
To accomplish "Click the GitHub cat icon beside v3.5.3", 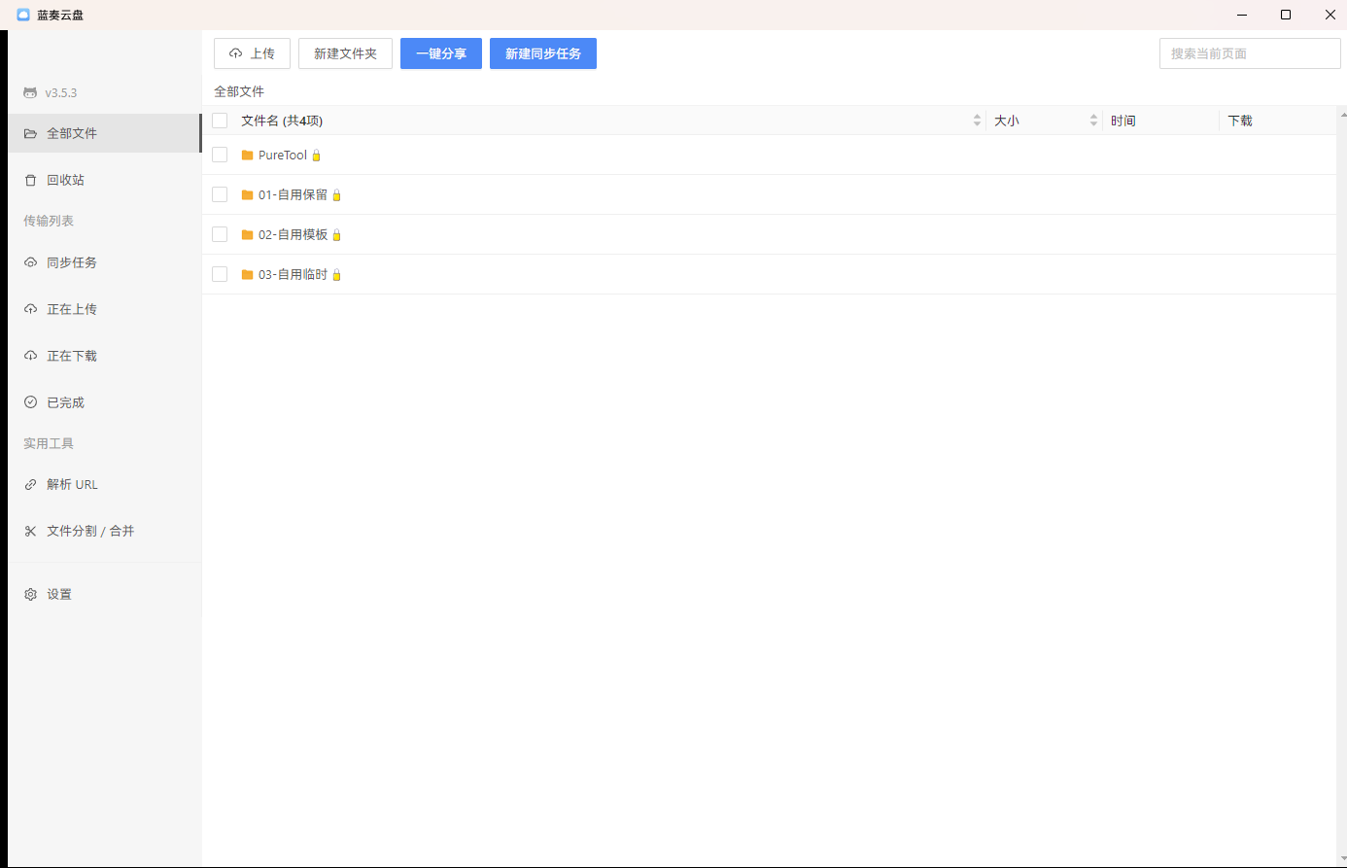I will point(30,93).
